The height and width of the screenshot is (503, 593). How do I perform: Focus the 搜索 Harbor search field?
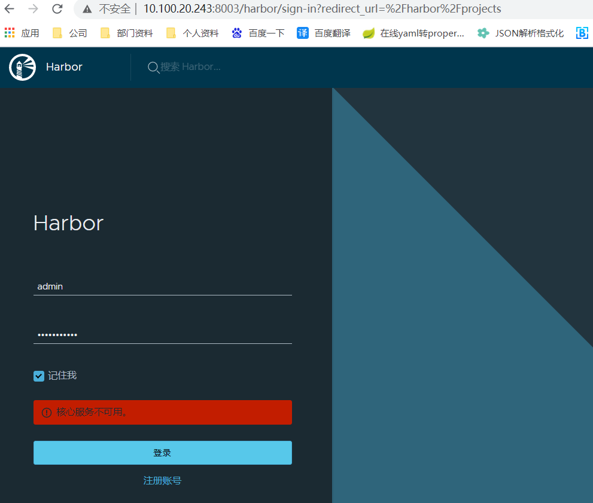point(191,67)
